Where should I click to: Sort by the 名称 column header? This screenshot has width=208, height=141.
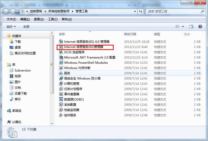[62, 34]
